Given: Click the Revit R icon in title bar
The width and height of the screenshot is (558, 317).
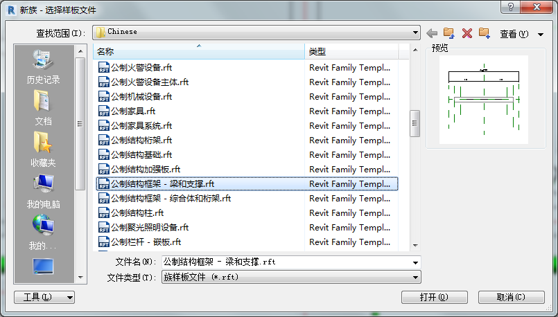Looking at the screenshot, I should (x=11, y=10).
